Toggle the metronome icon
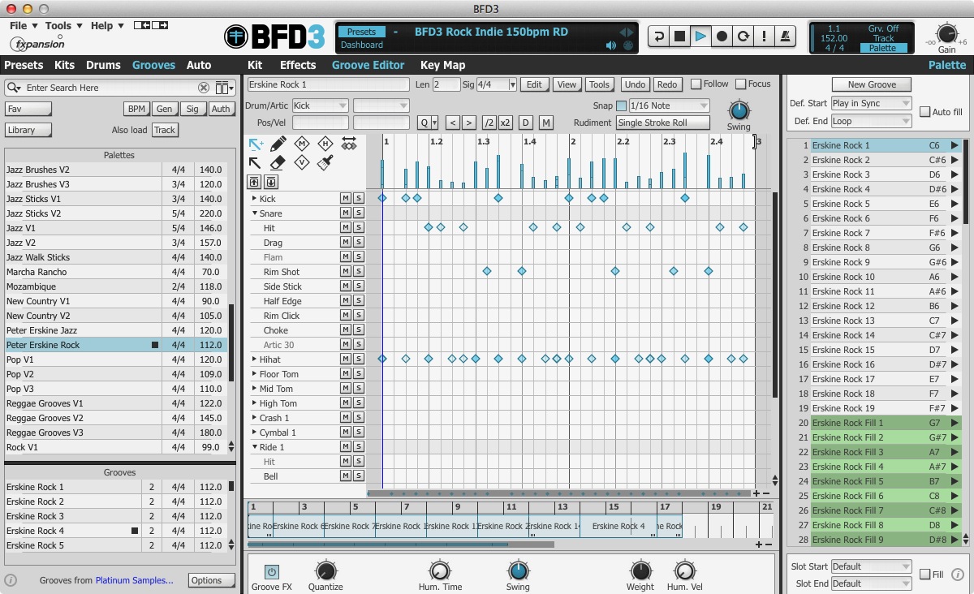The height and width of the screenshot is (594, 974). (x=786, y=37)
